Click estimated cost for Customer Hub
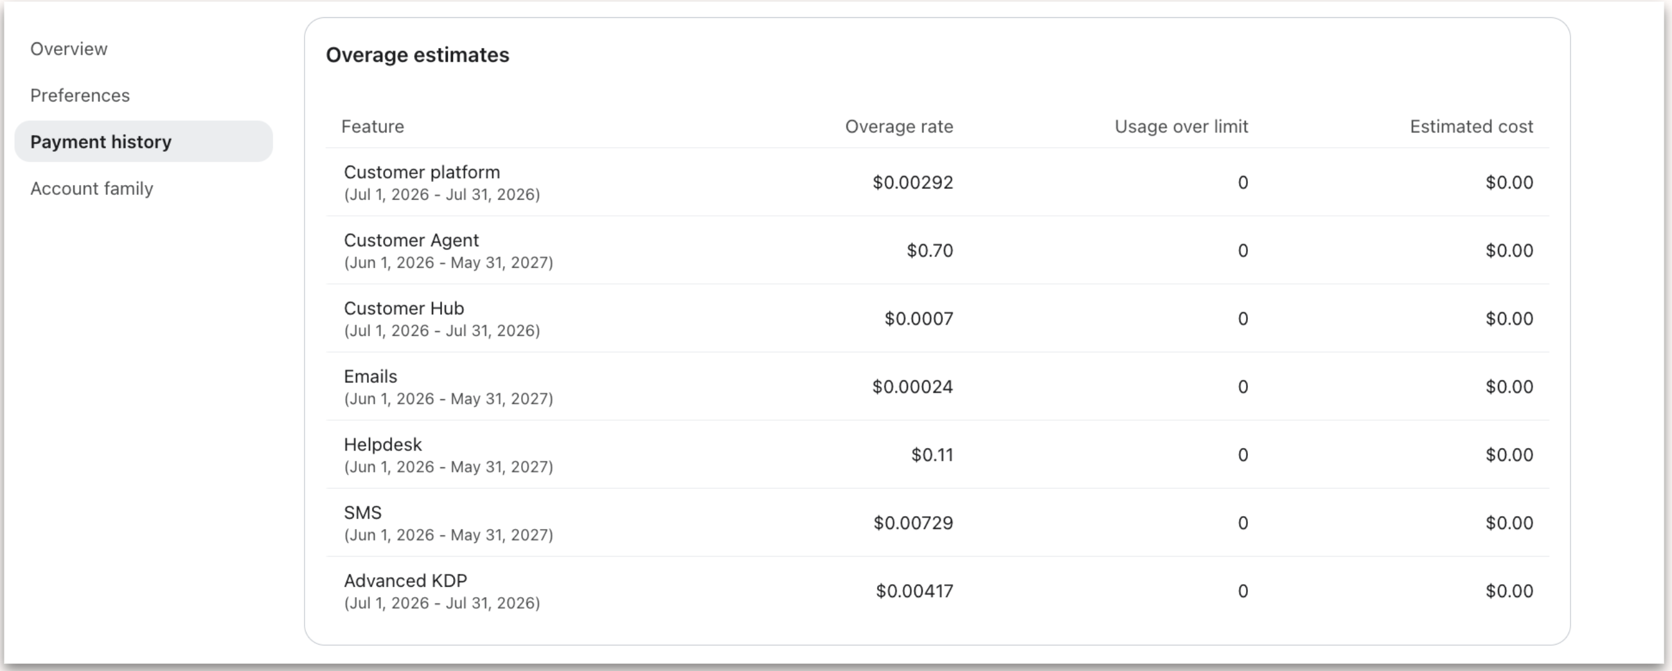This screenshot has width=1672, height=671. 1509,319
